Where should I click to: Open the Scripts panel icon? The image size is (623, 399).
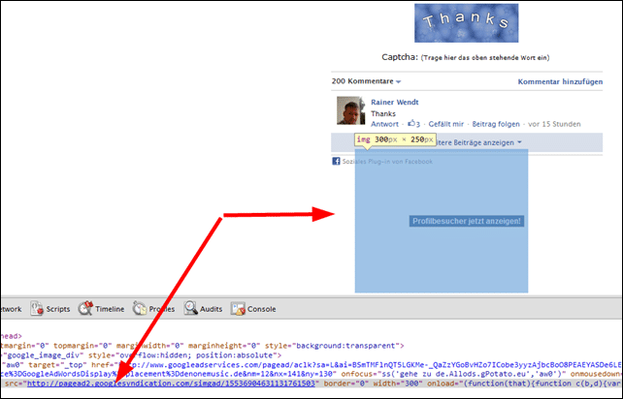pyautogui.click(x=37, y=309)
